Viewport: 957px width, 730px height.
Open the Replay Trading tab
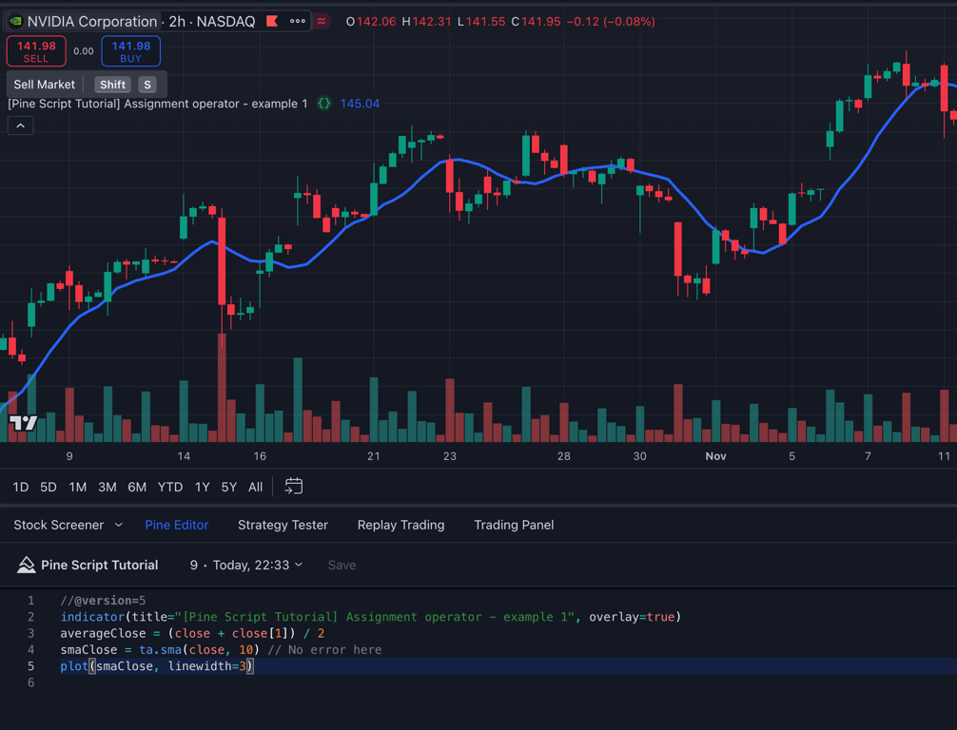pos(400,525)
